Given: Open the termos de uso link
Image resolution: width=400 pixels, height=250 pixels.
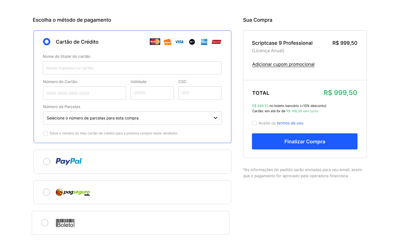Looking at the screenshot, I should (x=290, y=123).
